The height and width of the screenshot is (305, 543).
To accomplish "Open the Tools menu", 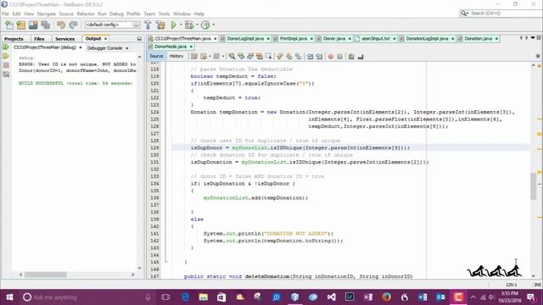I will coord(164,14).
